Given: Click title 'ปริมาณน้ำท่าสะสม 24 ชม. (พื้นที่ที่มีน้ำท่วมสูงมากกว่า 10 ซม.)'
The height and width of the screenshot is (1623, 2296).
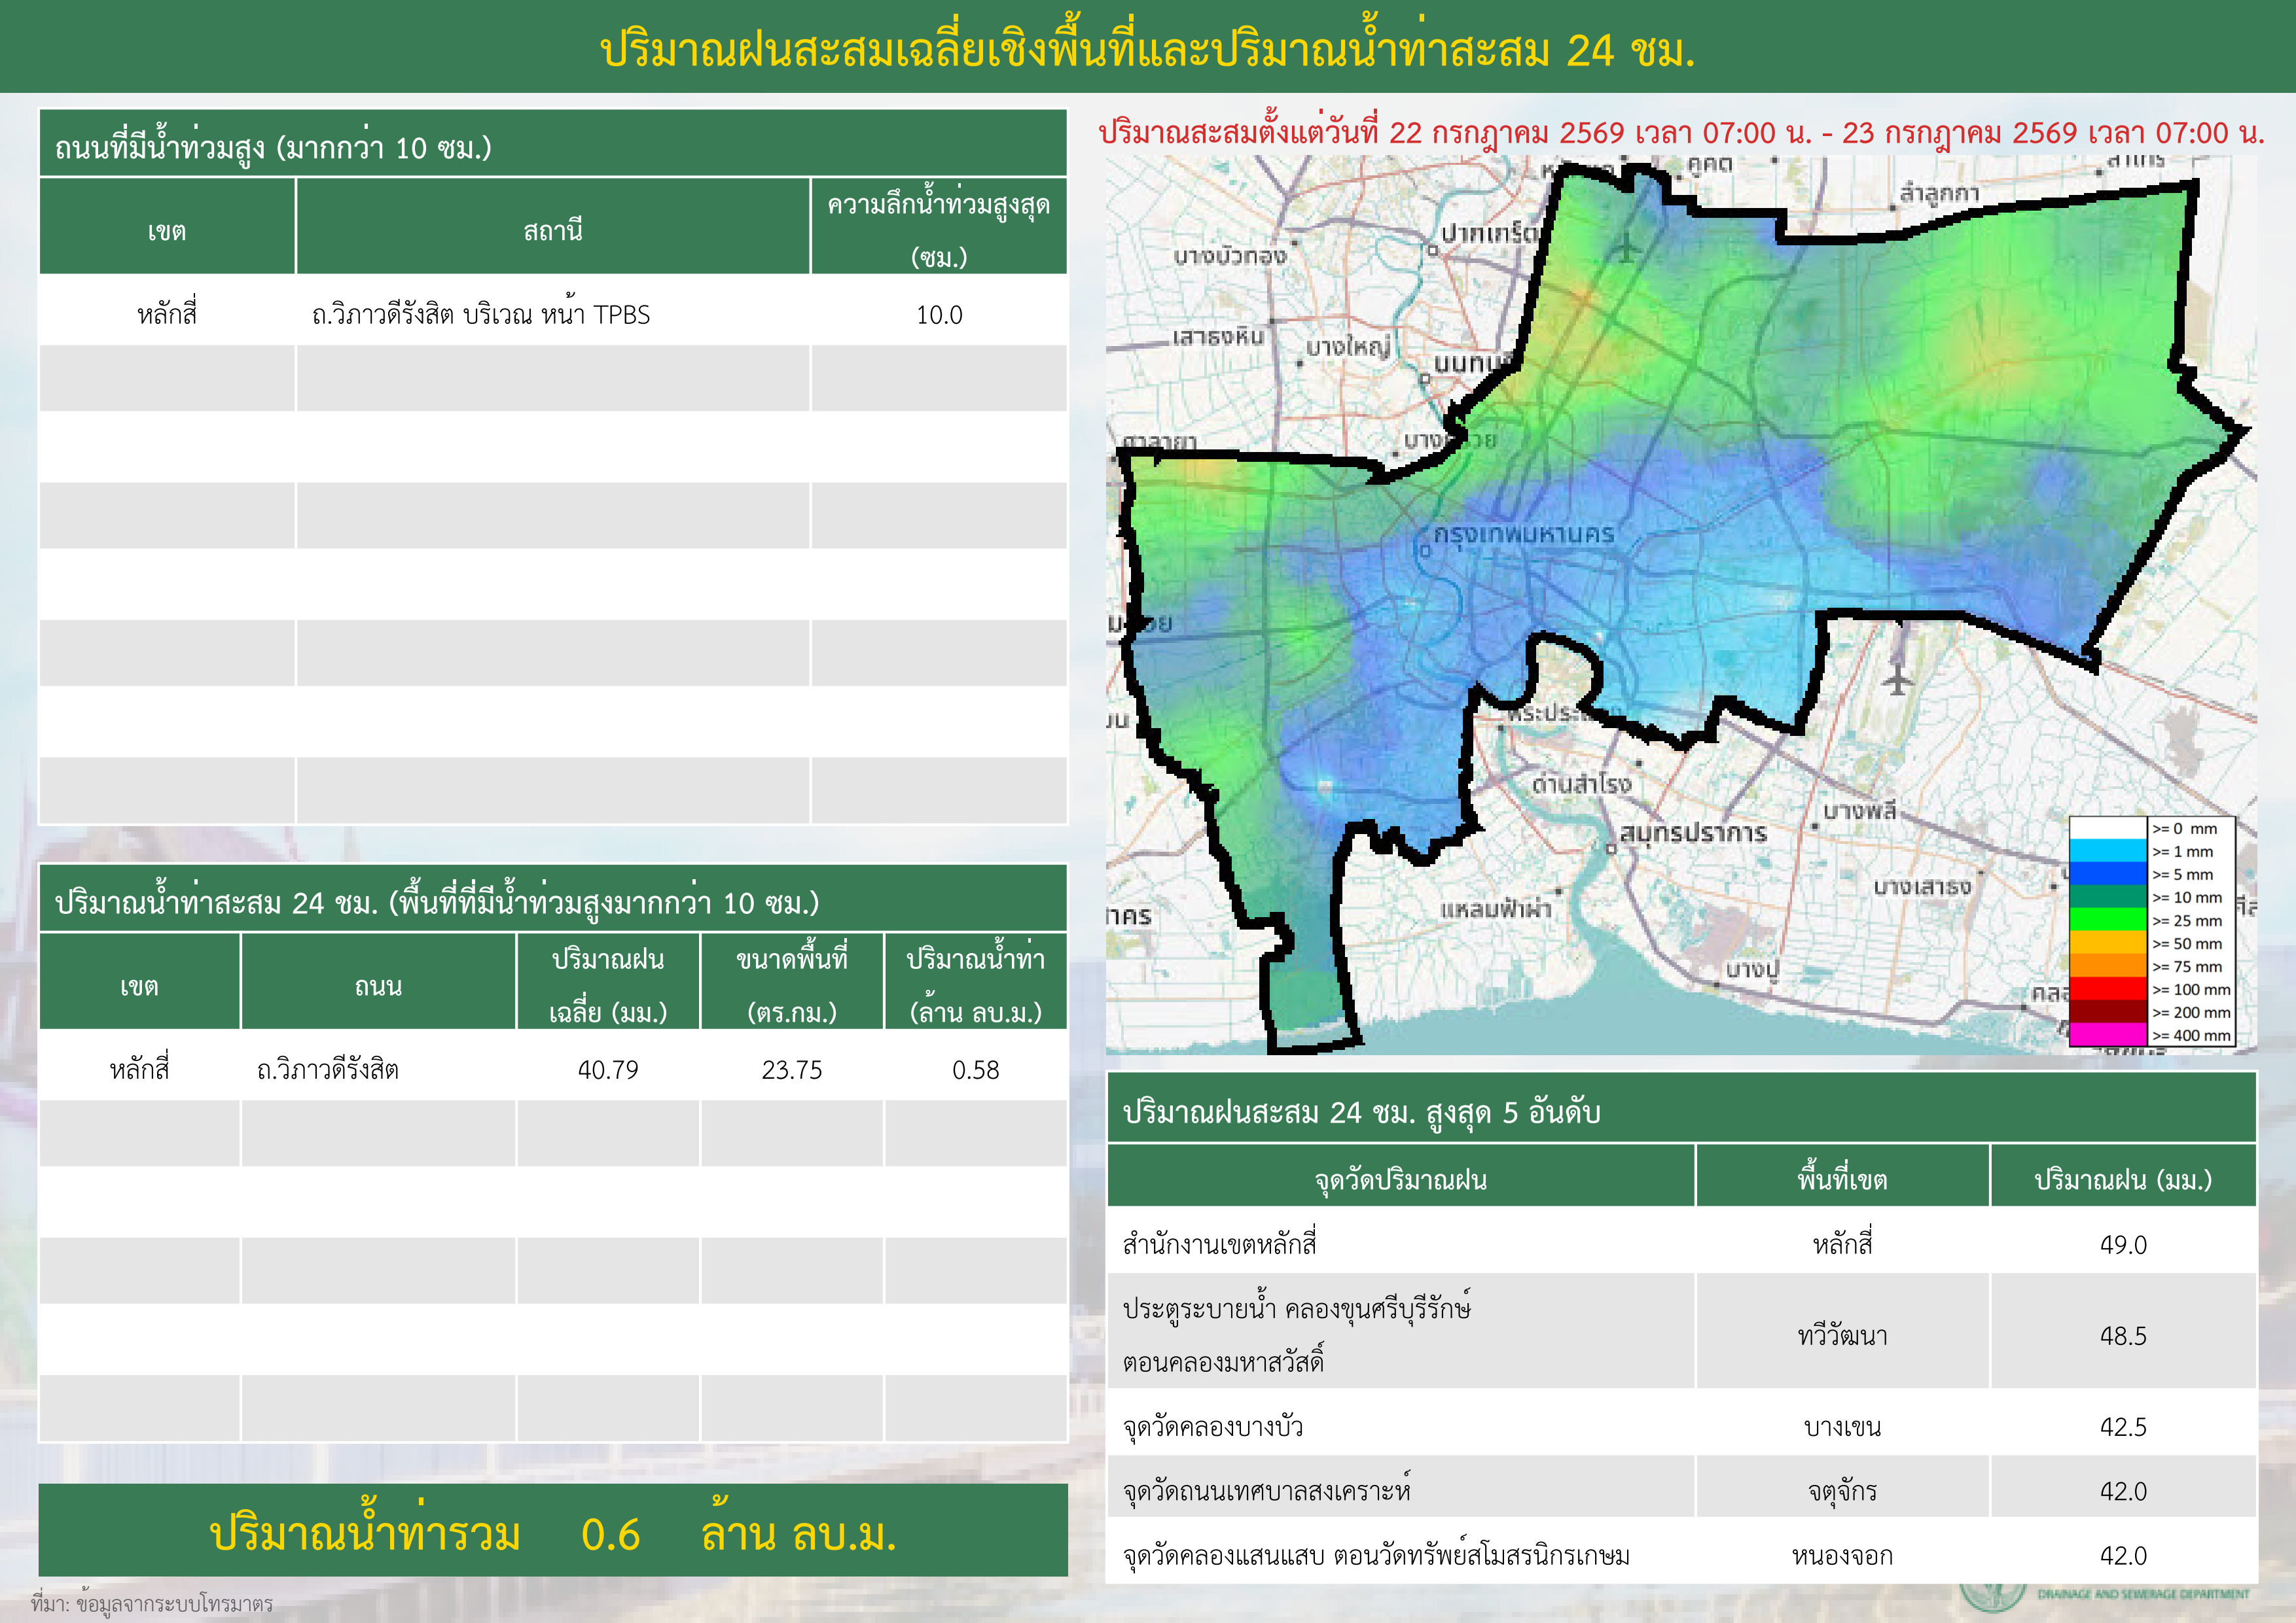Looking at the screenshot, I should (x=437, y=903).
